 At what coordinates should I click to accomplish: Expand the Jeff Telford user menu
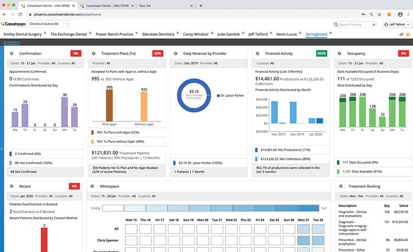point(396,24)
